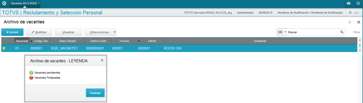Sort by the Codigo Vac. column header
This screenshot has width=363, height=103.
[x=40, y=41]
